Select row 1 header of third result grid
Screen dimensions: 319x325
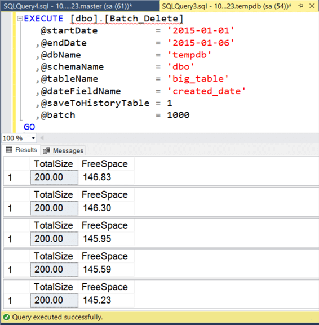pyautogui.click(x=17, y=239)
